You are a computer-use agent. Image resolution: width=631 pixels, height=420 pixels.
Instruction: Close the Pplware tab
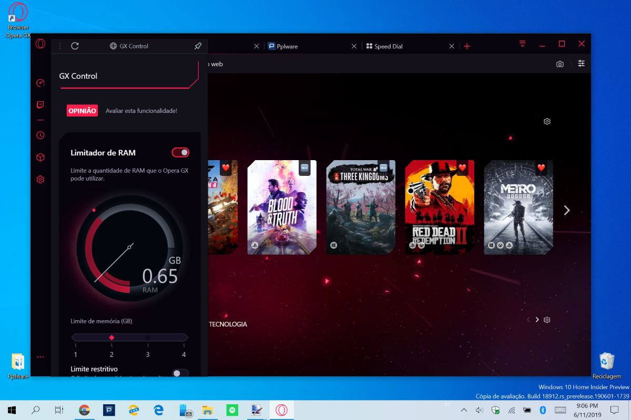tap(355, 46)
